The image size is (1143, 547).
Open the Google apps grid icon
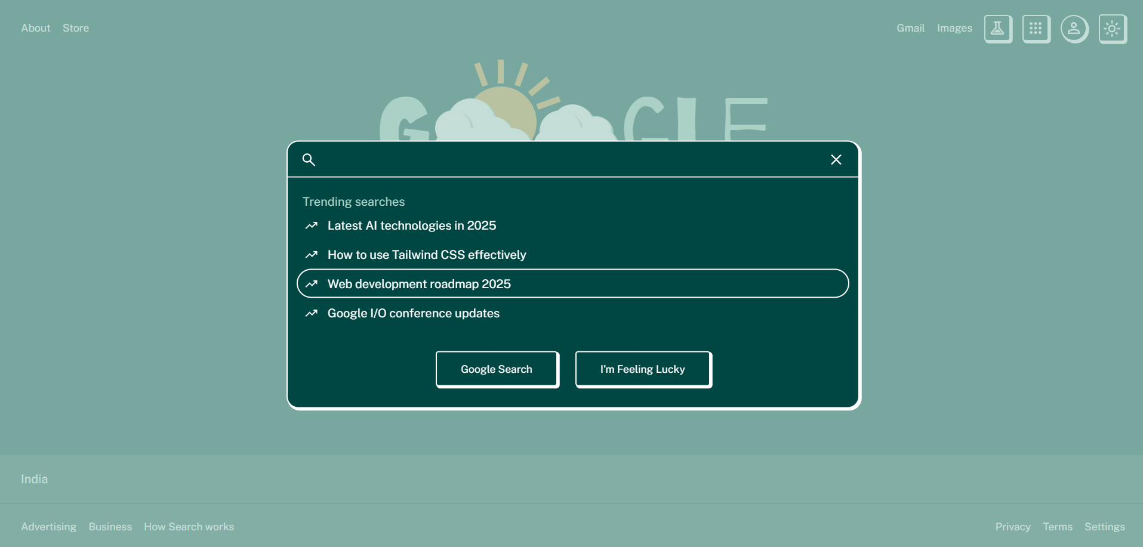tap(1036, 29)
